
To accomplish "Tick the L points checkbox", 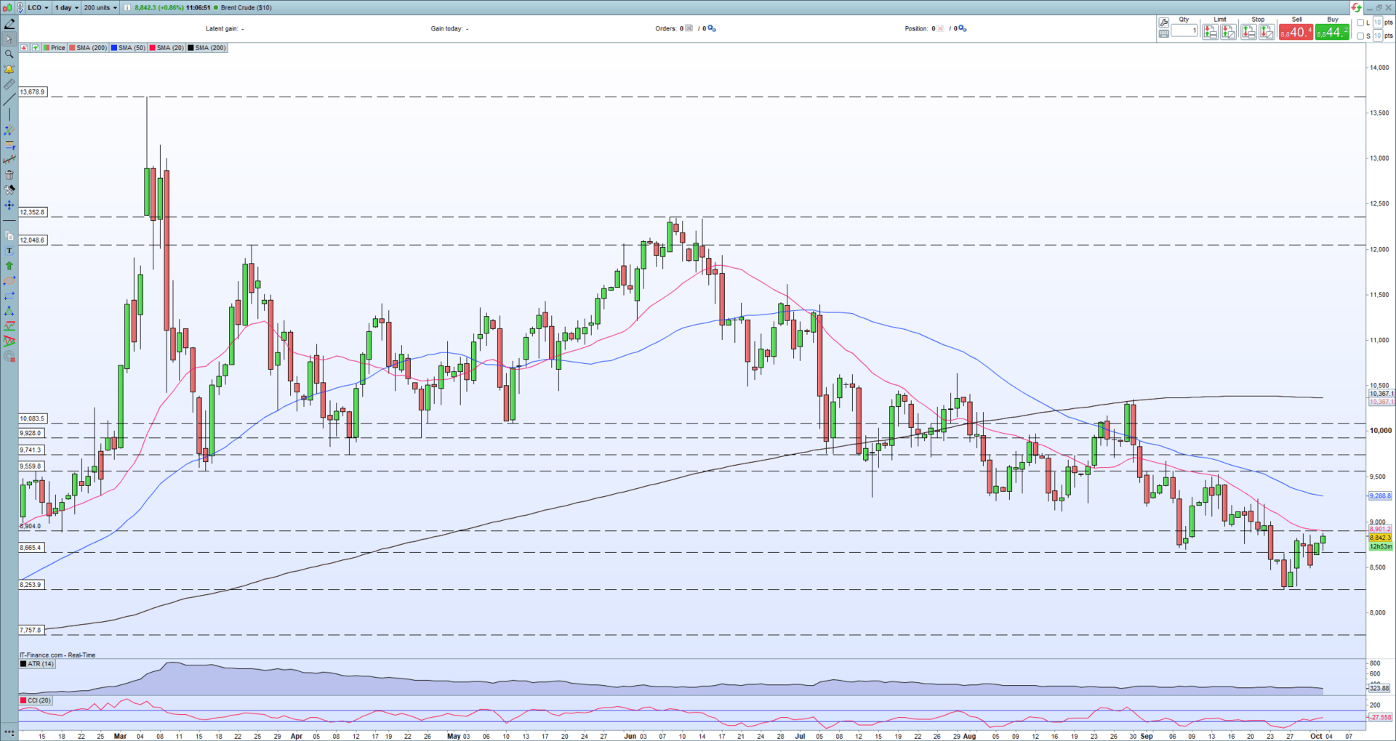I will coord(1360,23).
